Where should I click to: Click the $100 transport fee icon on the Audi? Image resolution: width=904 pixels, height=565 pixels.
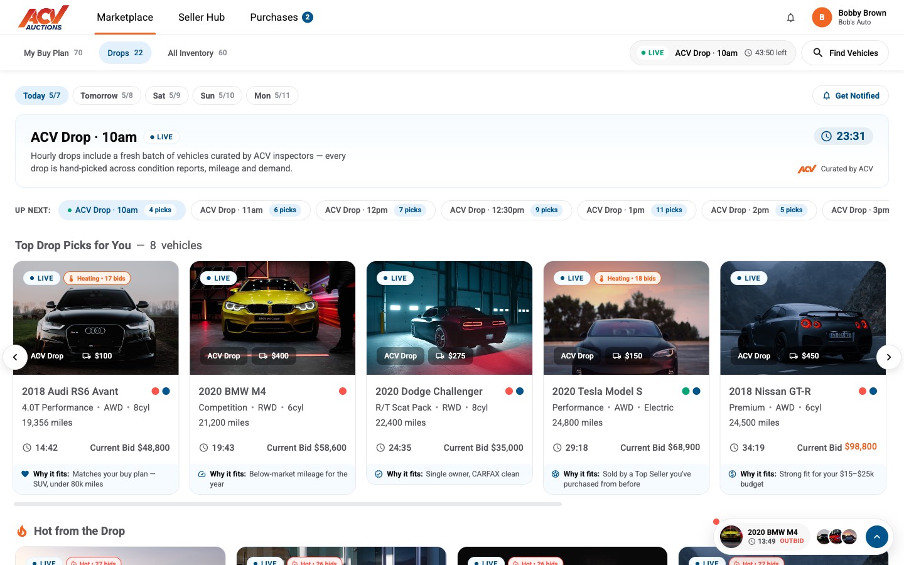87,356
